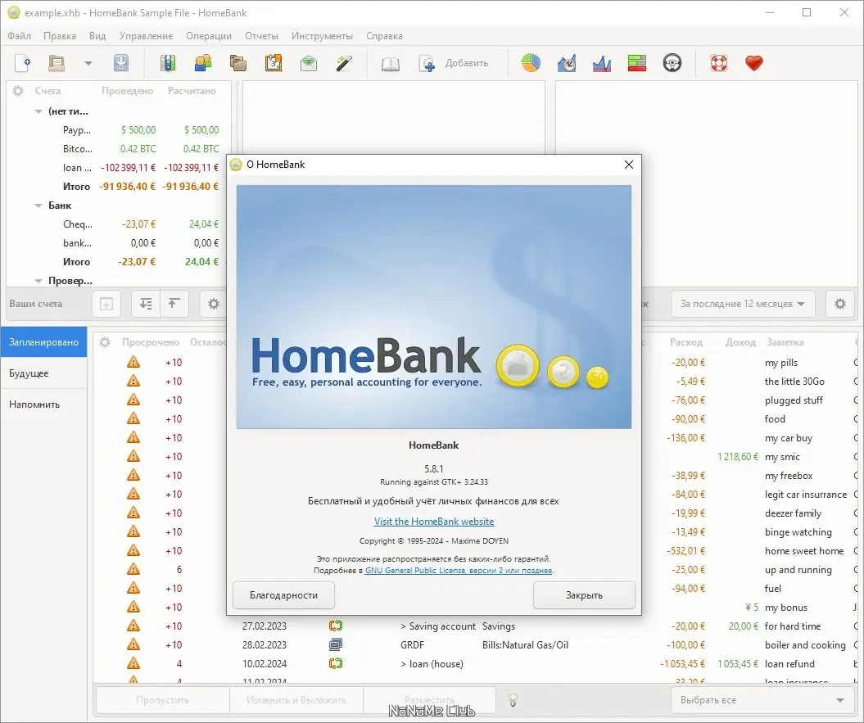Open the Операции menu

(209, 36)
